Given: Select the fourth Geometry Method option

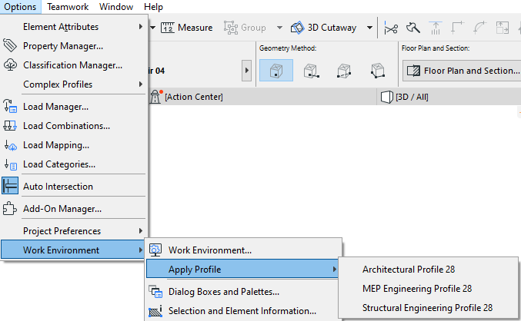Looking at the screenshot, I should pos(378,71).
